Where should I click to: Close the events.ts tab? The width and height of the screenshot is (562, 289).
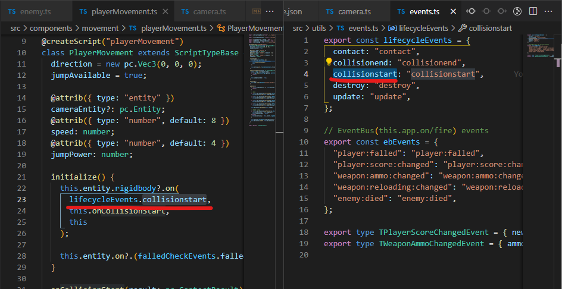[x=452, y=11]
